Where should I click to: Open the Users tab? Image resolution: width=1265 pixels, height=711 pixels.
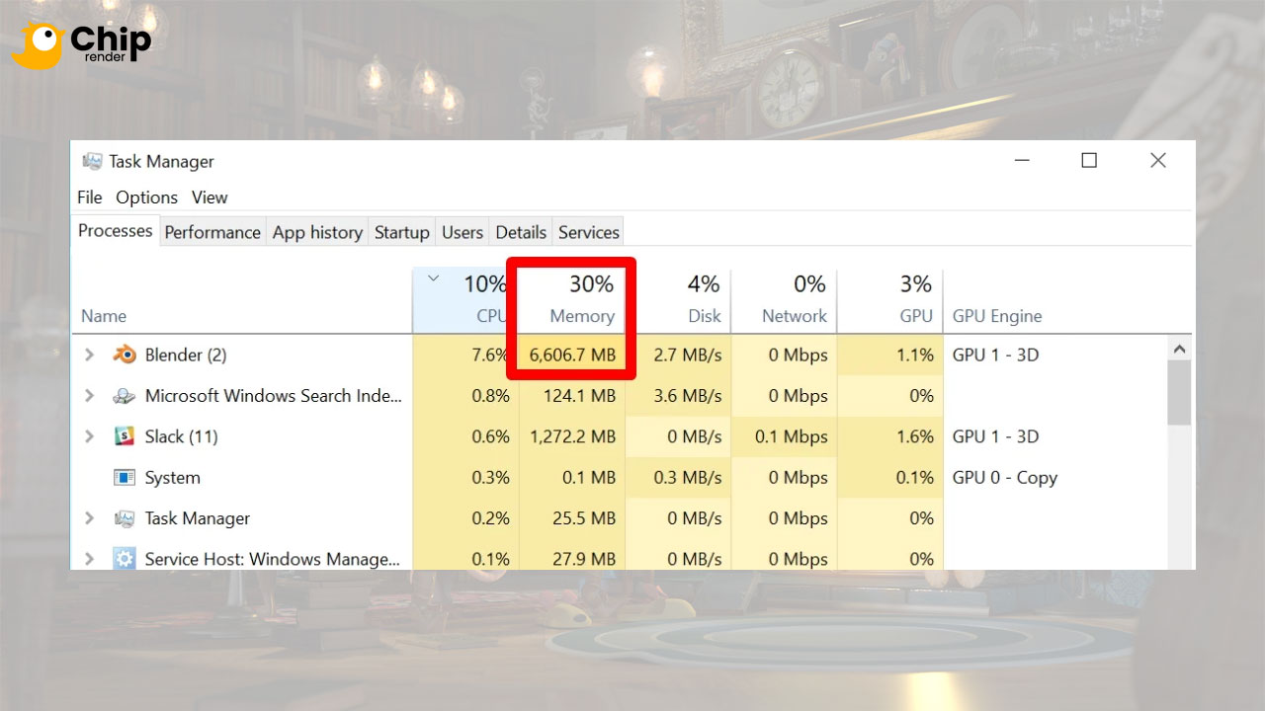(463, 232)
